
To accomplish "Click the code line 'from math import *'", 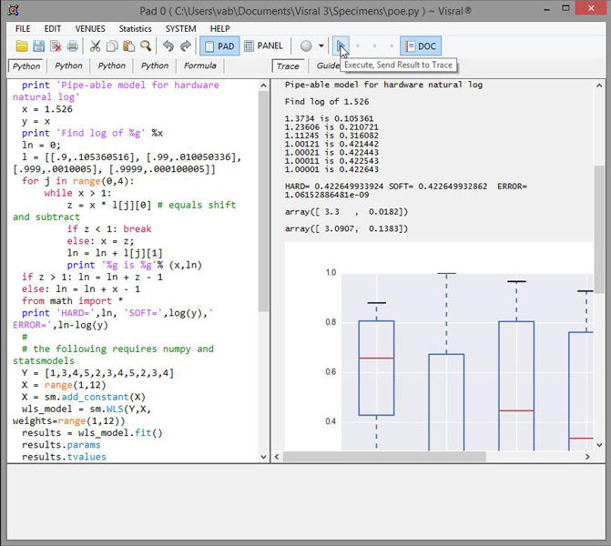I will (x=73, y=301).
